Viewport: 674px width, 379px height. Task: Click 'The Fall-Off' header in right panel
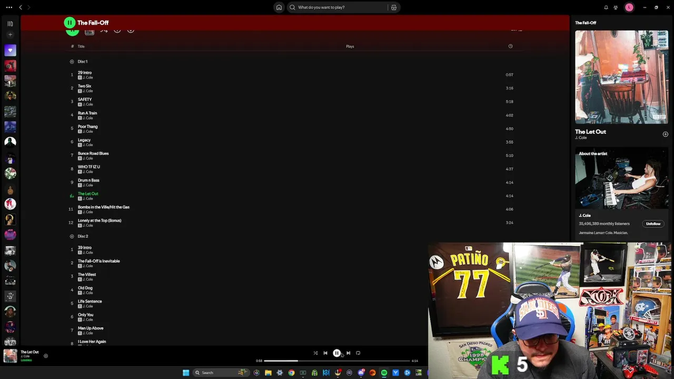pyautogui.click(x=586, y=23)
